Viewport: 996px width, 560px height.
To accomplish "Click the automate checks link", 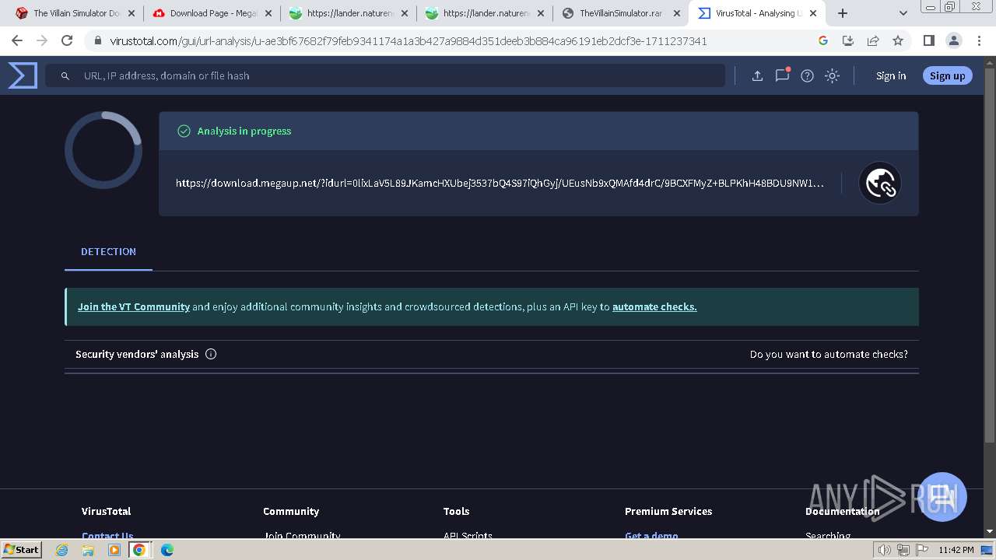I will click(654, 306).
